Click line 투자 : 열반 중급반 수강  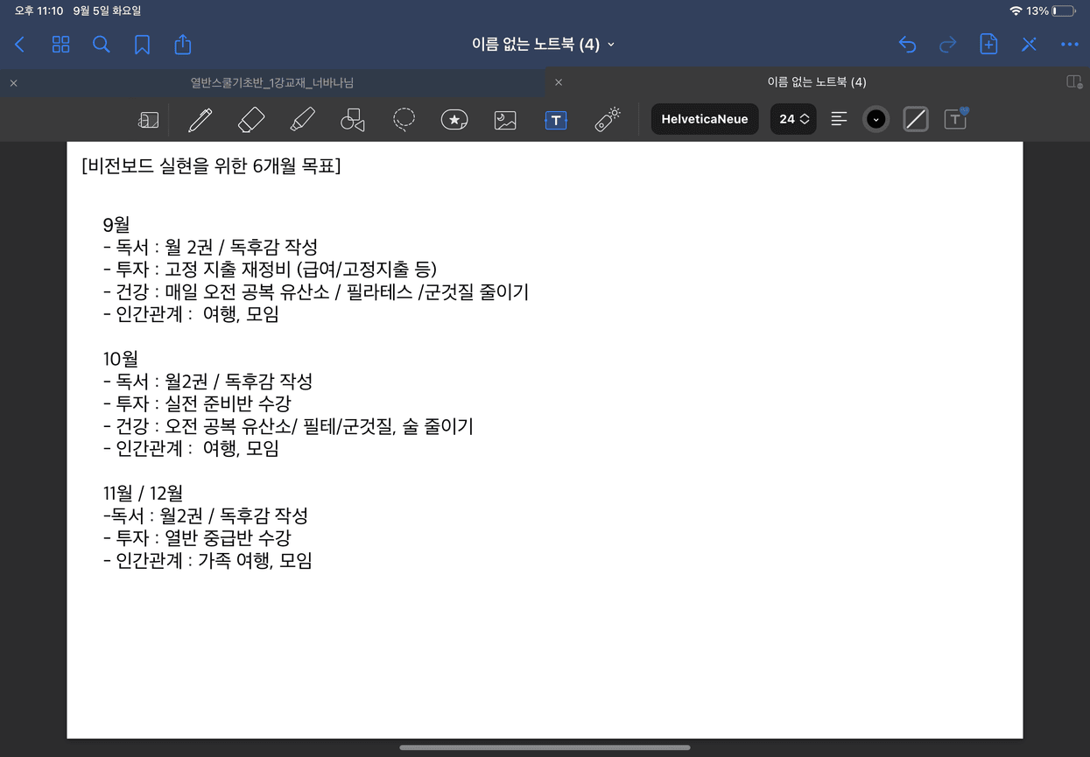point(197,538)
